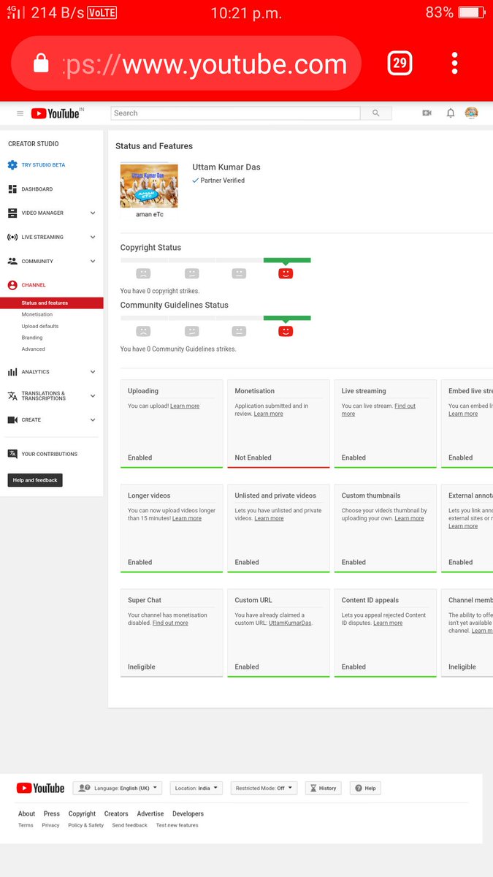The height and width of the screenshot is (877, 493).
Task: Open the hamburger guide menu
Action: point(20,113)
